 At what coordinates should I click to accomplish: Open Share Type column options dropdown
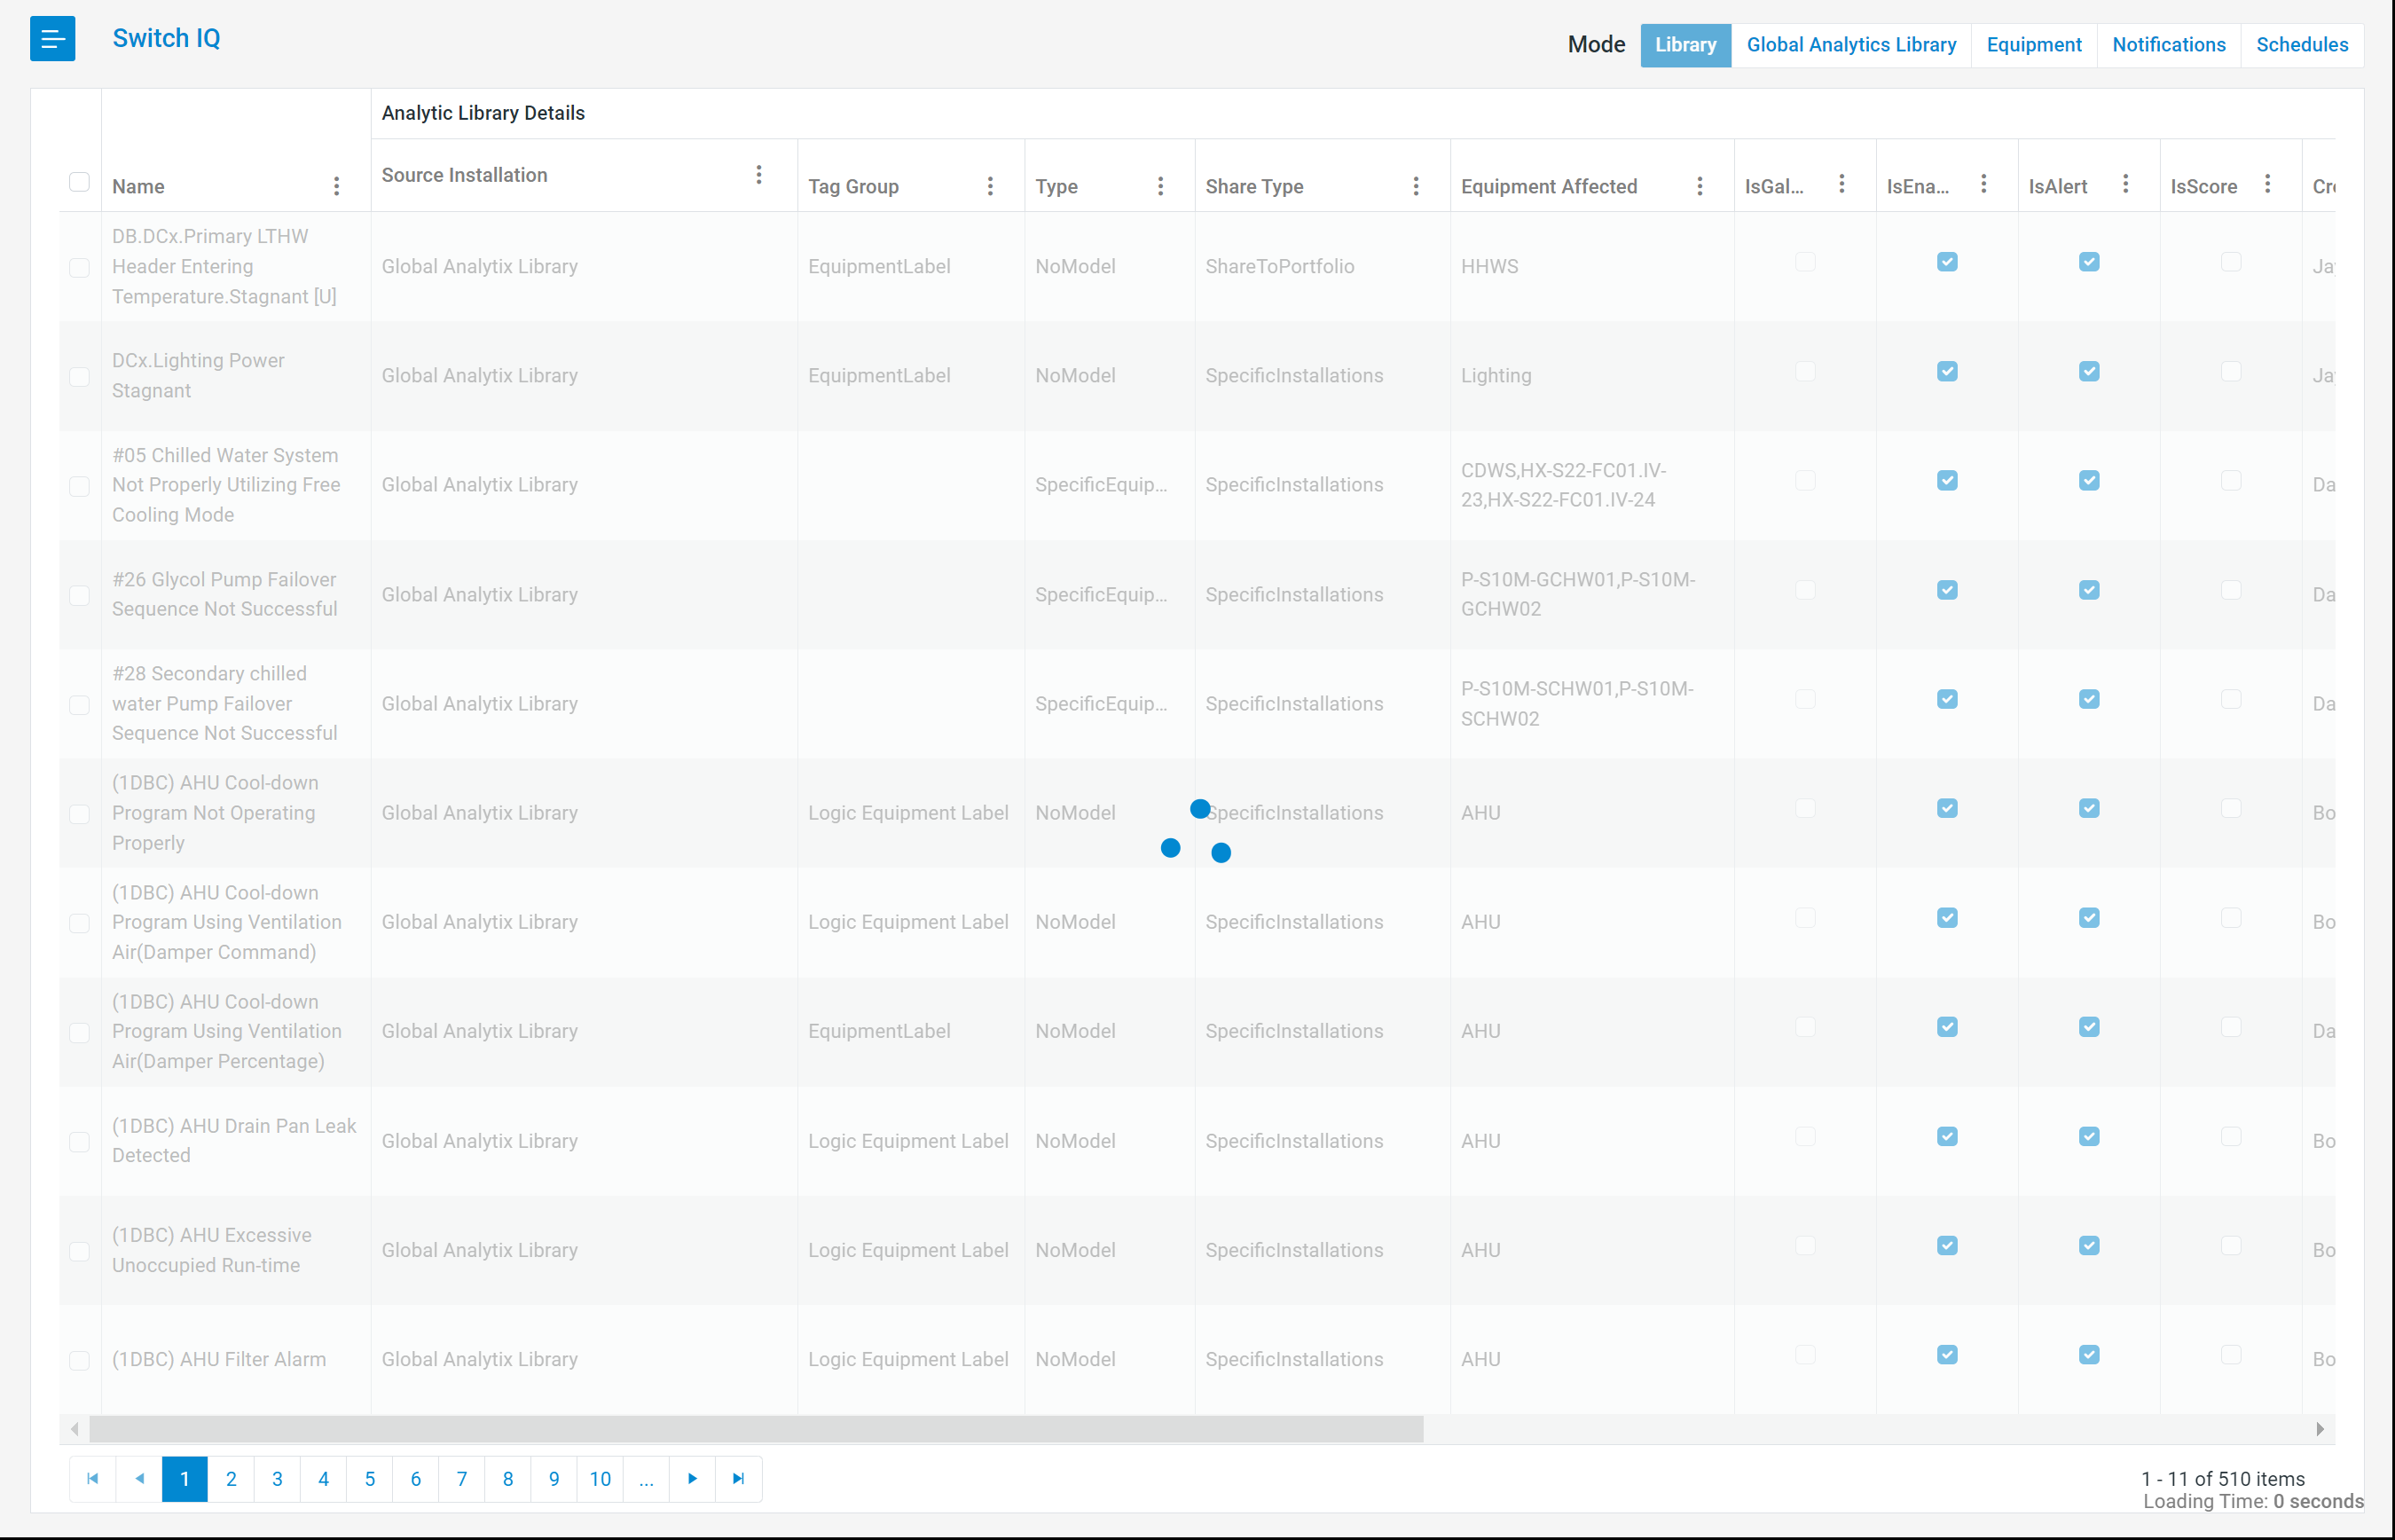[x=1415, y=186]
